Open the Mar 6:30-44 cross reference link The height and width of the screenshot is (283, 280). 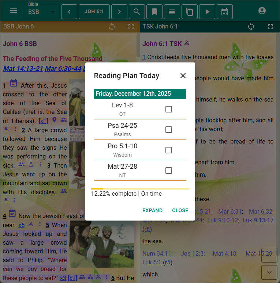[x=63, y=69]
